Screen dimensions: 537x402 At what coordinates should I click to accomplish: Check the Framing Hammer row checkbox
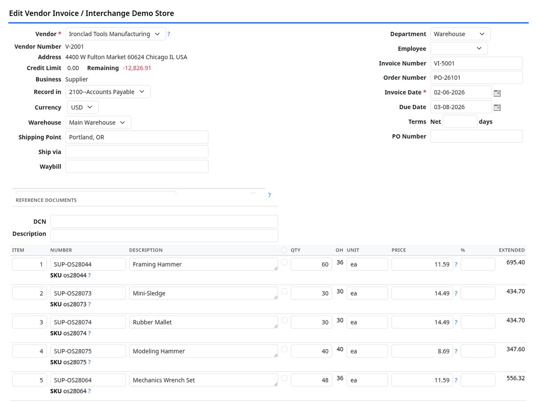pos(284,262)
